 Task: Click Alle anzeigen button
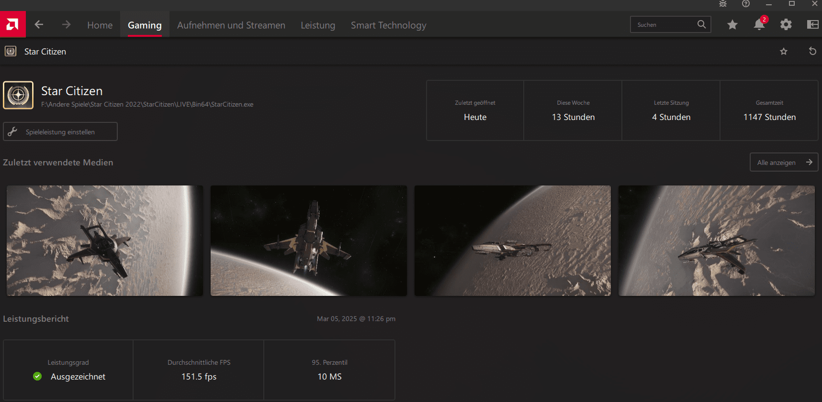pyautogui.click(x=784, y=162)
